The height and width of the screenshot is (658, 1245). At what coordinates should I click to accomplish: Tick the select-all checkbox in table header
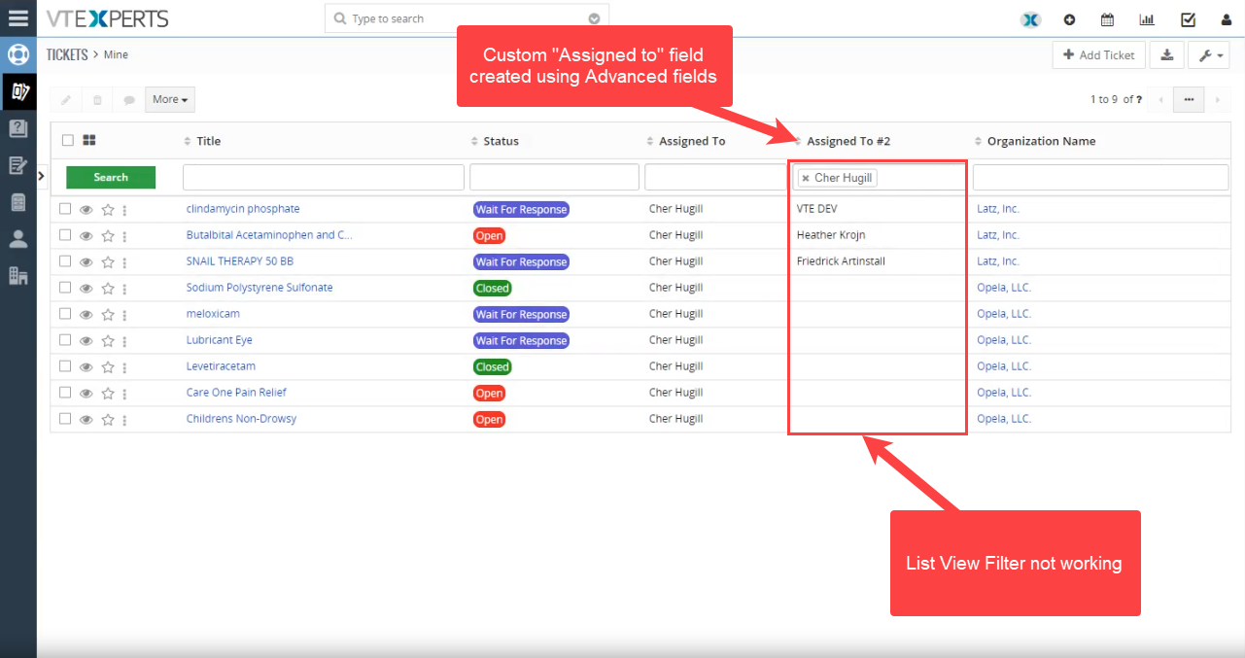[68, 140]
